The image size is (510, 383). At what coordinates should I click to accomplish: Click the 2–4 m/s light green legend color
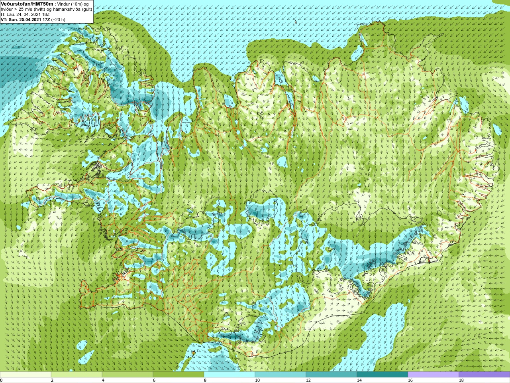[x=76, y=375]
